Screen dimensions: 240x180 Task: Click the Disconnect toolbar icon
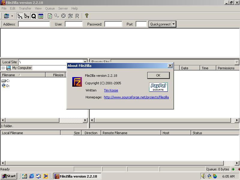click(x=70, y=16)
